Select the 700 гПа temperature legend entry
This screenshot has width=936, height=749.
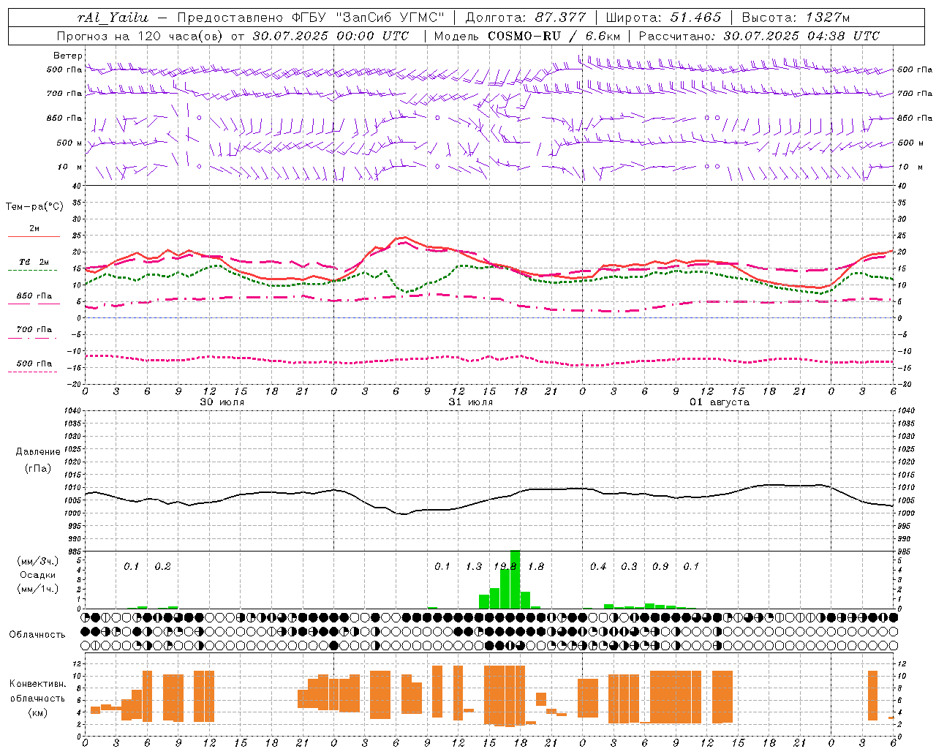34,330
